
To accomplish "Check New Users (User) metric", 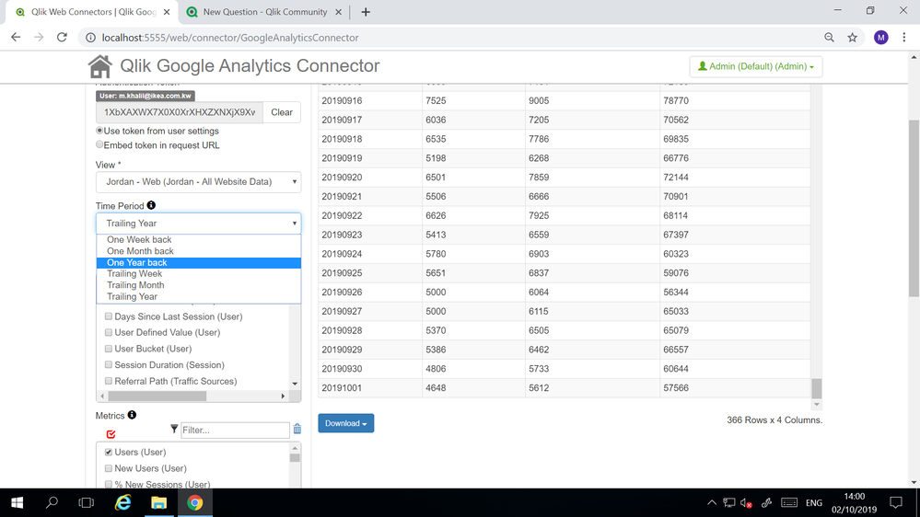I will coord(109,468).
